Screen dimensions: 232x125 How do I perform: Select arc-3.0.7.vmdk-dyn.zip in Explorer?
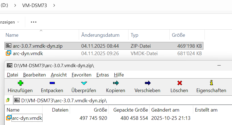(x=104, y=46)
